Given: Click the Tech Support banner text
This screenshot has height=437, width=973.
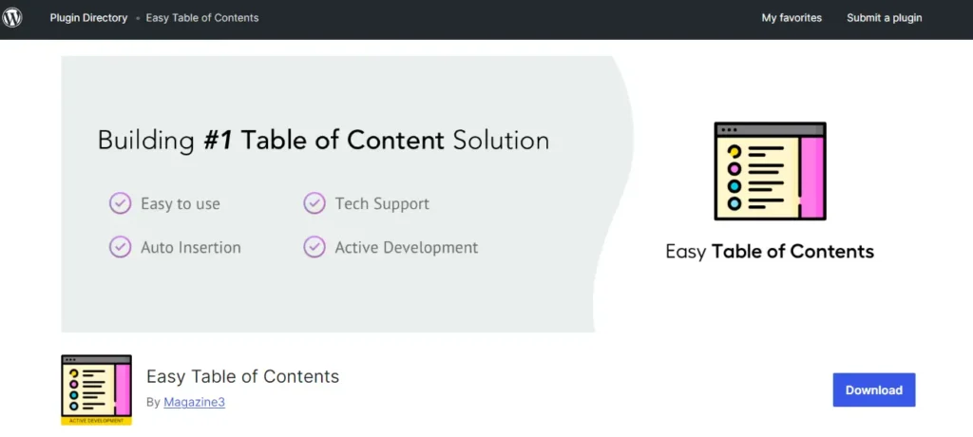Looking at the screenshot, I should coord(382,203).
